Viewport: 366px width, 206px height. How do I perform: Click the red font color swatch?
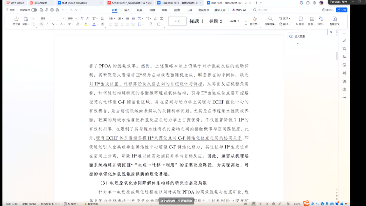point(94,24)
